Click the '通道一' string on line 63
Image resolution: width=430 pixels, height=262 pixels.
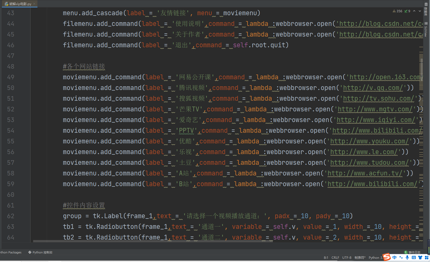pos(211,227)
